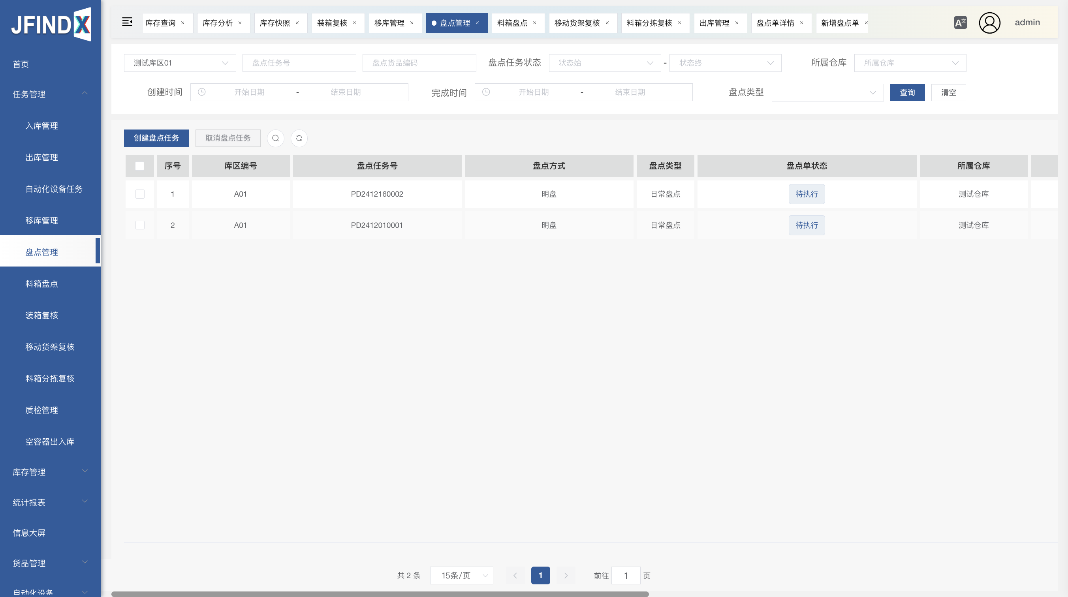Open the 15条/页 page size dropdown
Image resolution: width=1068 pixels, height=597 pixels.
point(461,575)
